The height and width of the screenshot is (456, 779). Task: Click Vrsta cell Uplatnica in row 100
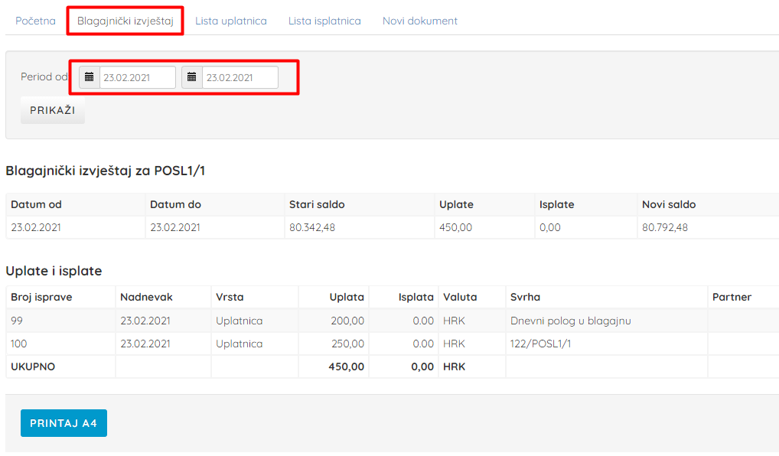click(239, 344)
